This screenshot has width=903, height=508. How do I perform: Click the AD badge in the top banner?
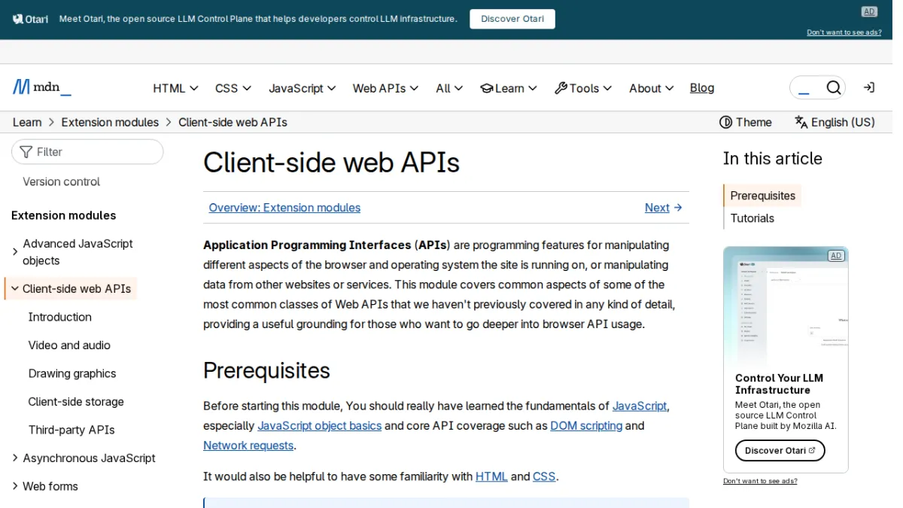pos(869,11)
